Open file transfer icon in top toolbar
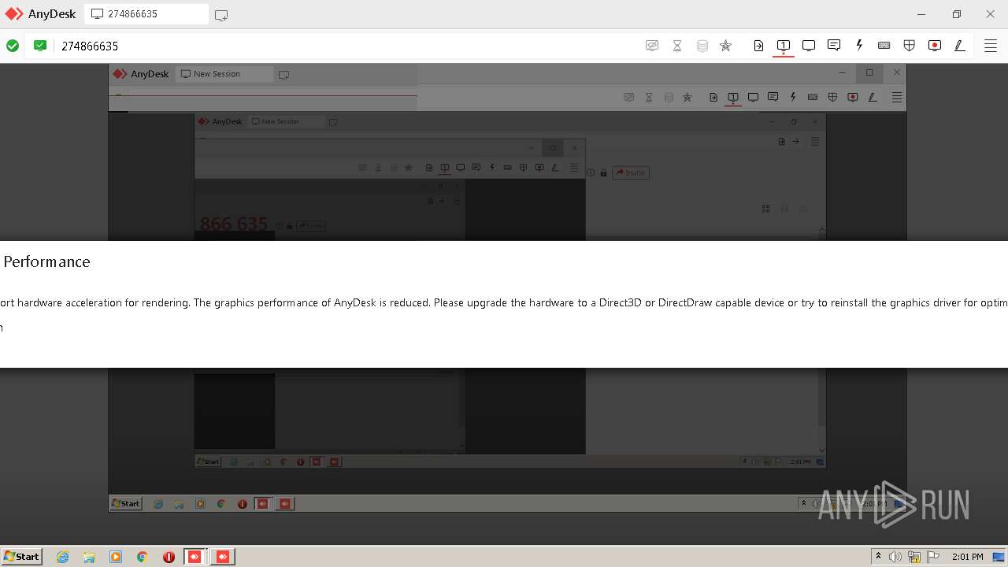Image resolution: width=1008 pixels, height=567 pixels. coord(758,46)
